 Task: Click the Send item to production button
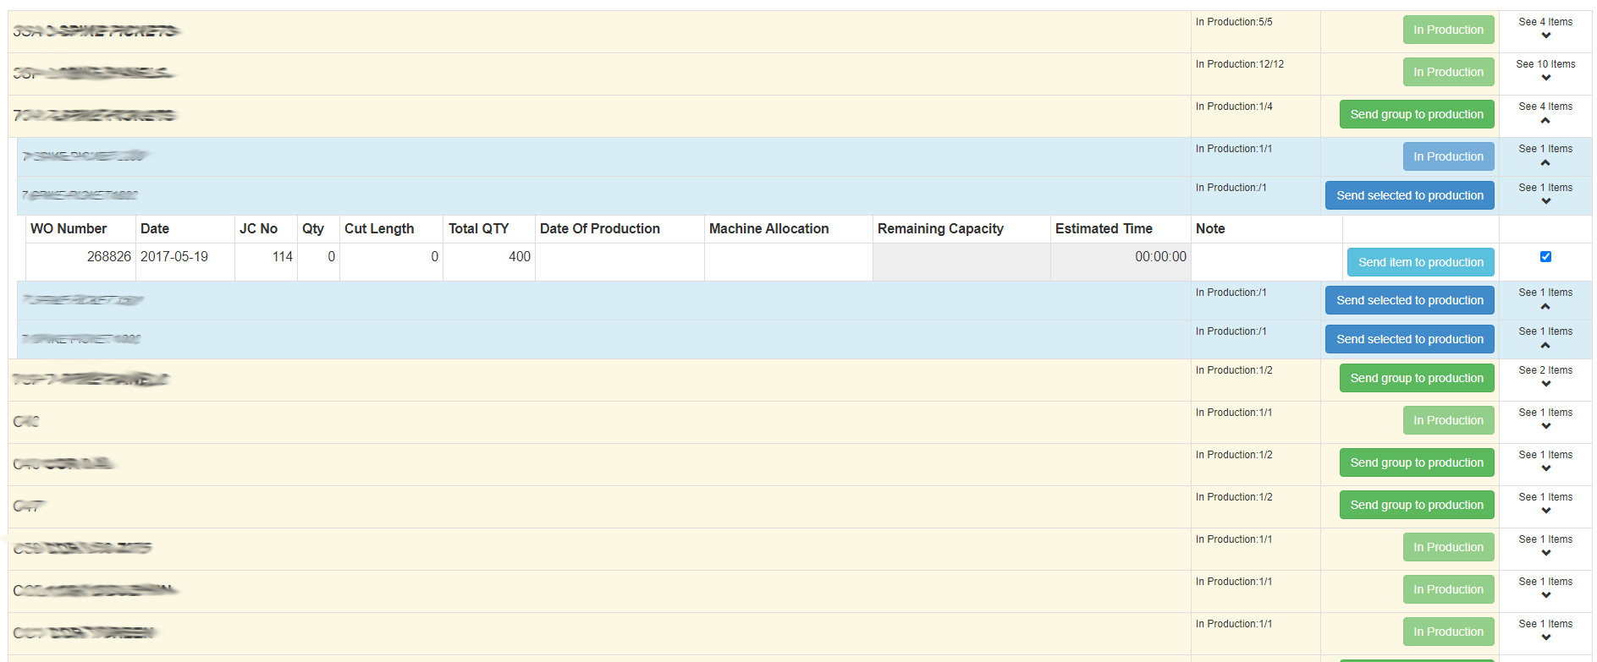(x=1420, y=263)
